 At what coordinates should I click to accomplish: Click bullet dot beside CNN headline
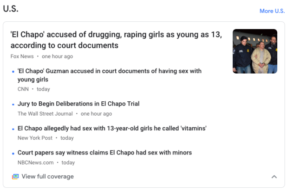(x=13, y=72)
